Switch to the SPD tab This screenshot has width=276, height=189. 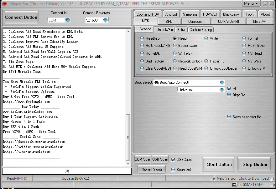169,22
